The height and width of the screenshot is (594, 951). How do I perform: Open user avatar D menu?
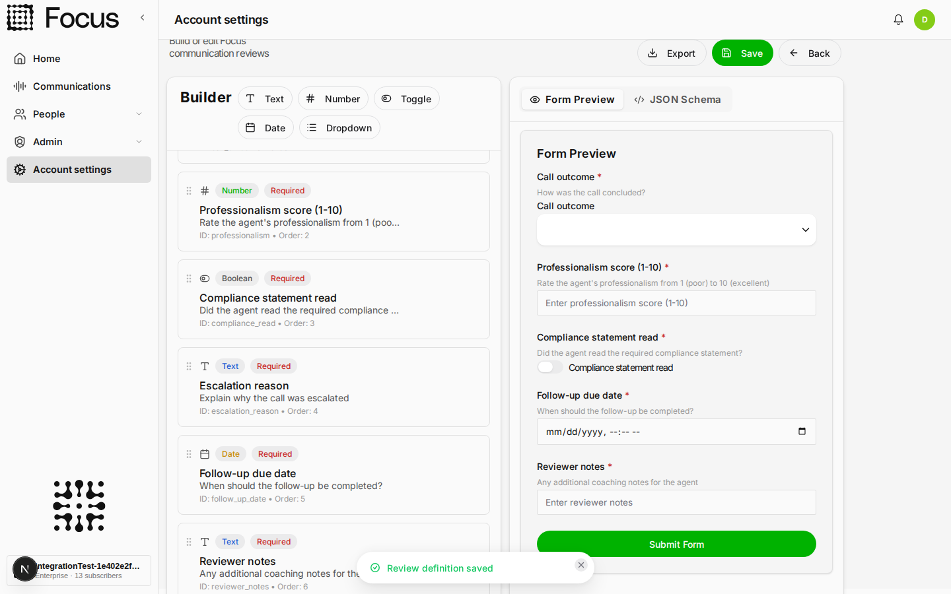[925, 20]
